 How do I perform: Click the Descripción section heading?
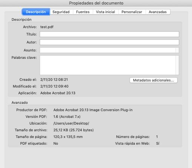21,20
